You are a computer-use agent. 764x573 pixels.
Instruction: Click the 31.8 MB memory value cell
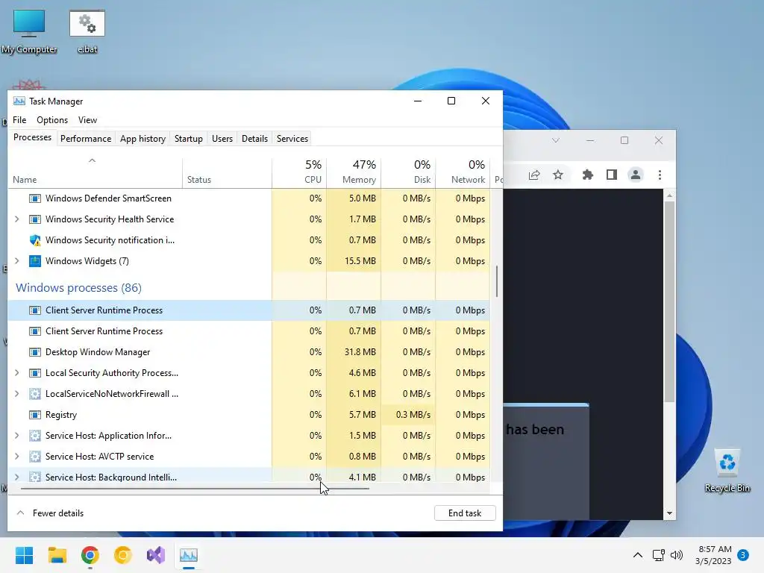click(x=354, y=352)
